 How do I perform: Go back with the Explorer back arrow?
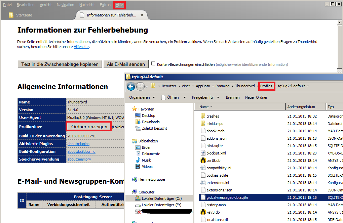(131, 87)
